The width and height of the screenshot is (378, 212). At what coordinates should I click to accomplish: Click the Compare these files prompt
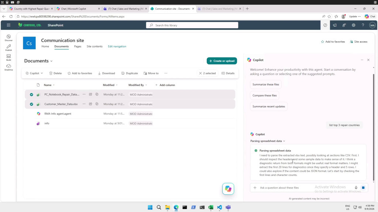(264, 95)
